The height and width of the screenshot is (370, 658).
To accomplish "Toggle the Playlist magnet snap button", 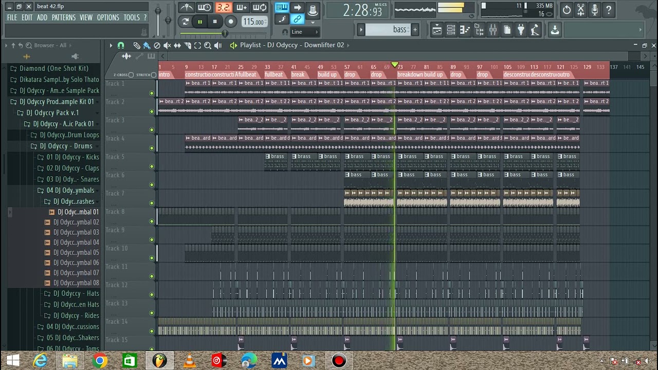I will (121, 45).
